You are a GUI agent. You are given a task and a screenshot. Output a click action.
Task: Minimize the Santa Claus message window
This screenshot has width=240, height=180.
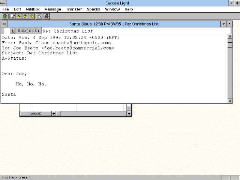(x=223, y=24)
